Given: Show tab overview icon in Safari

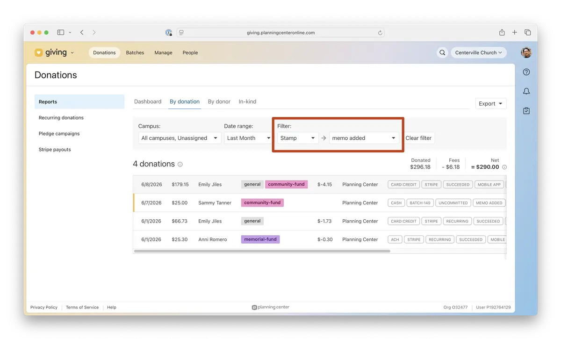Looking at the screenshot, I should 528,32.
